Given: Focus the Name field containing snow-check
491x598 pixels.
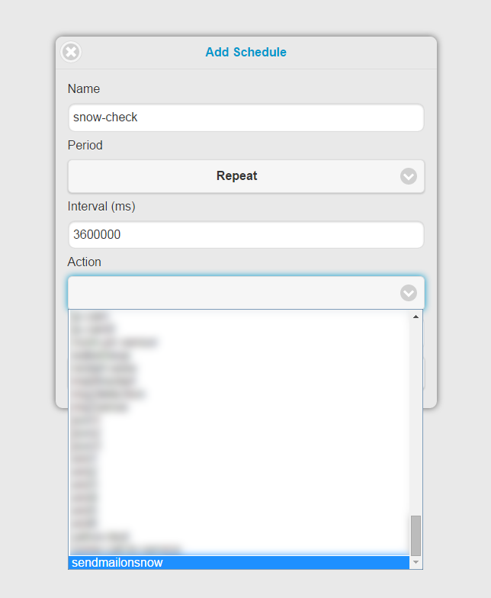Looking at the screenshot, I should click(x=245, y=117).
